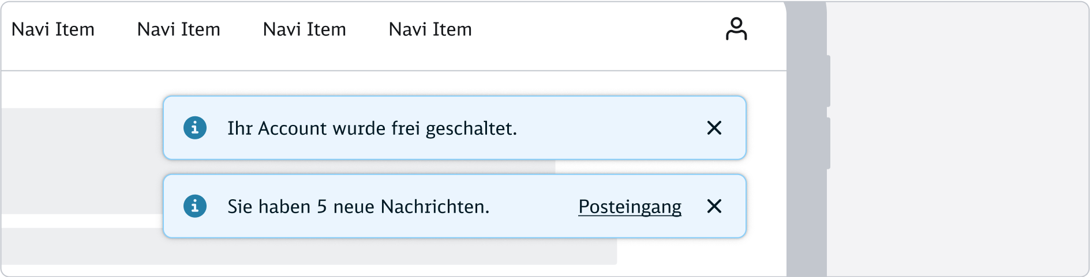Select the first Navi Item in header
This screenshot has height=277, width=1090.
pyautogui.click(x=53, y=29)
